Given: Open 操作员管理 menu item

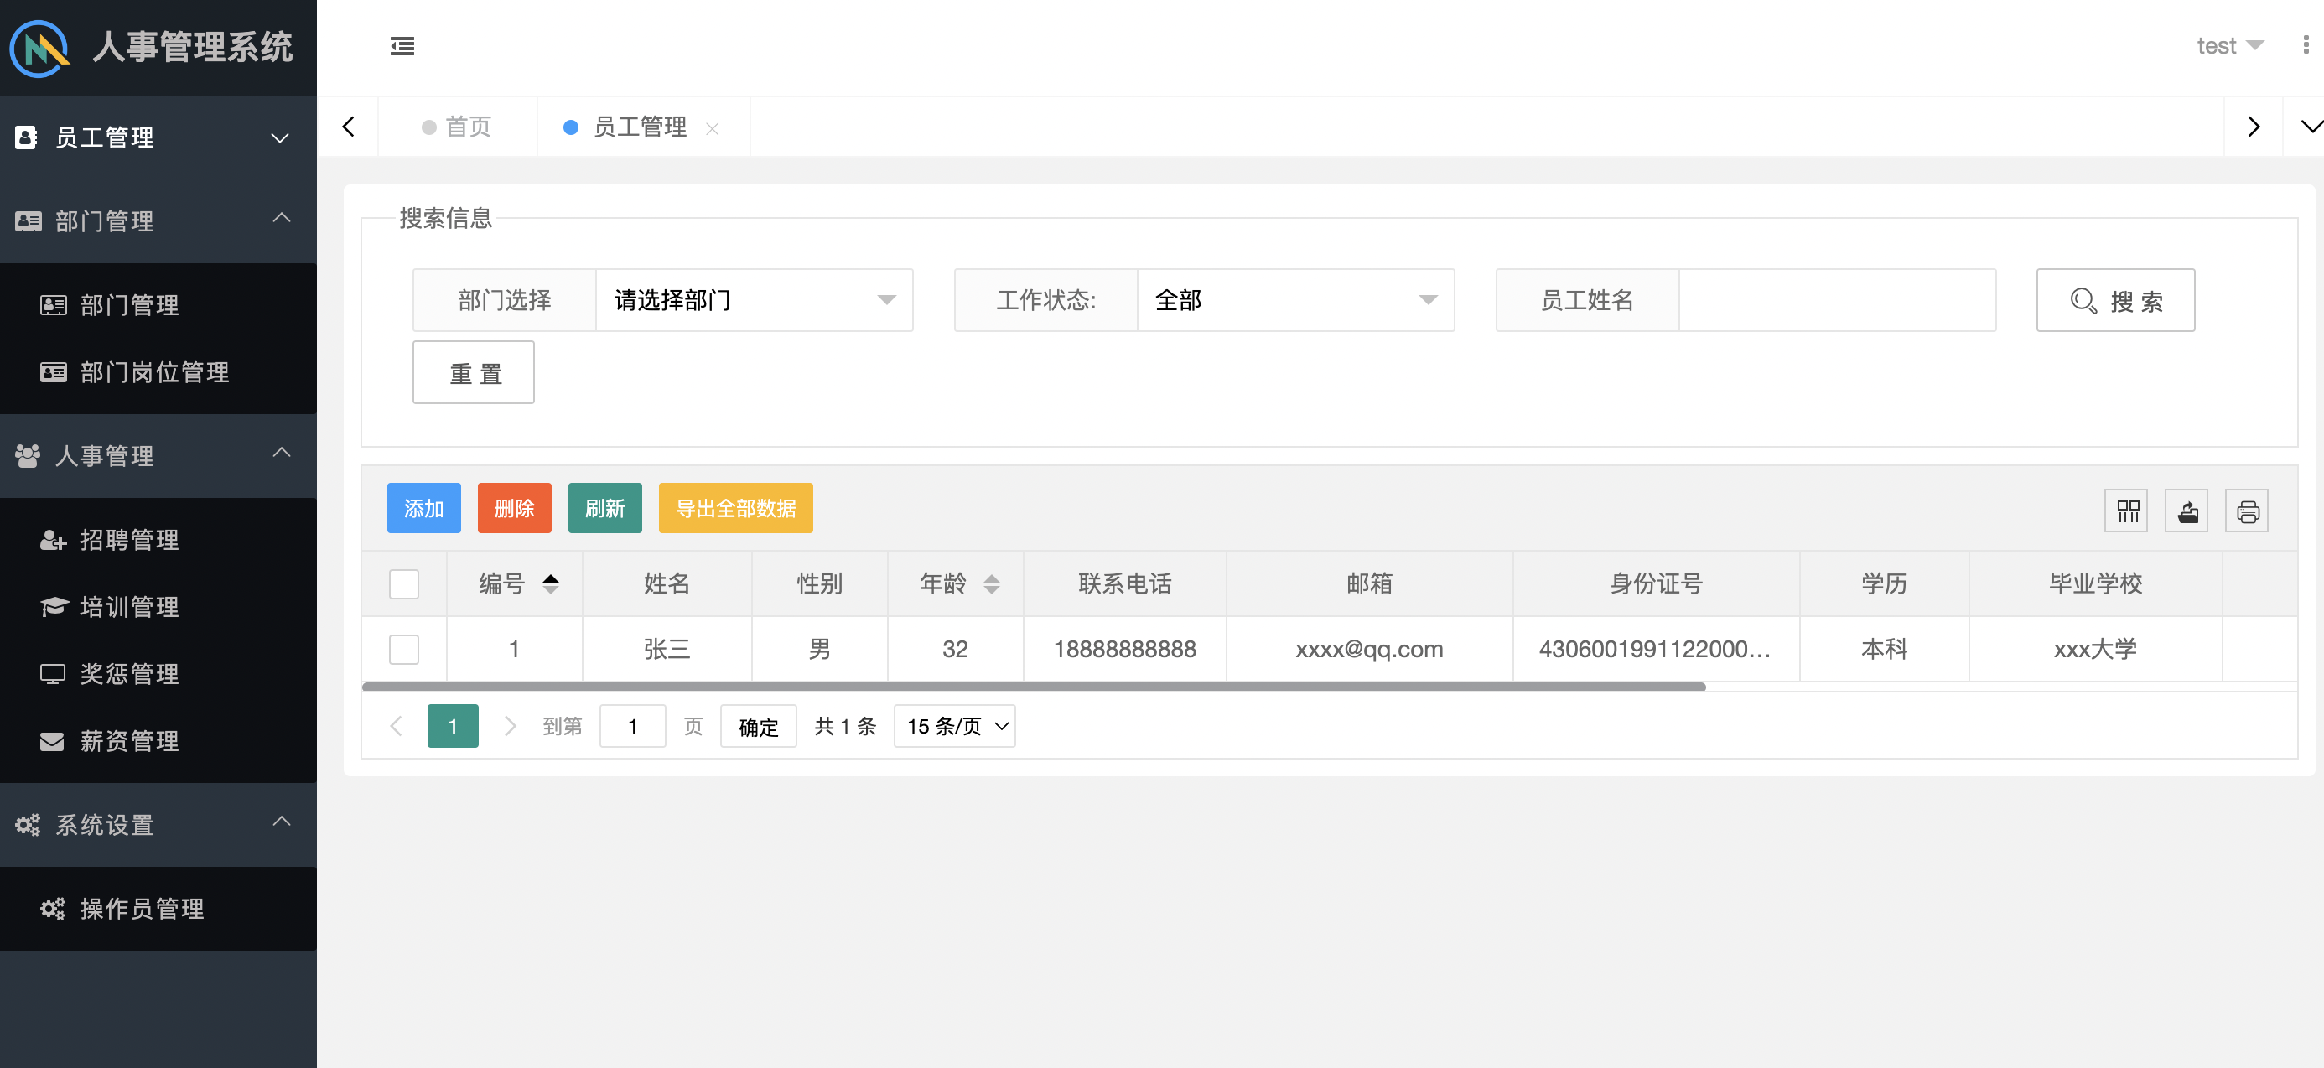Looking at the screenshot, I should coord(158,909).
